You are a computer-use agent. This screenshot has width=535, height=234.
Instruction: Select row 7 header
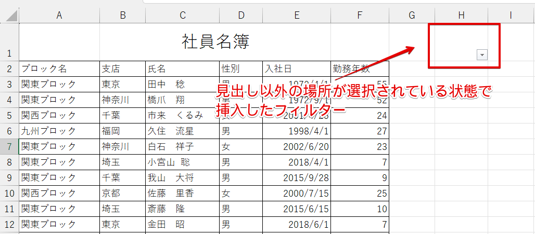[9, 147]
